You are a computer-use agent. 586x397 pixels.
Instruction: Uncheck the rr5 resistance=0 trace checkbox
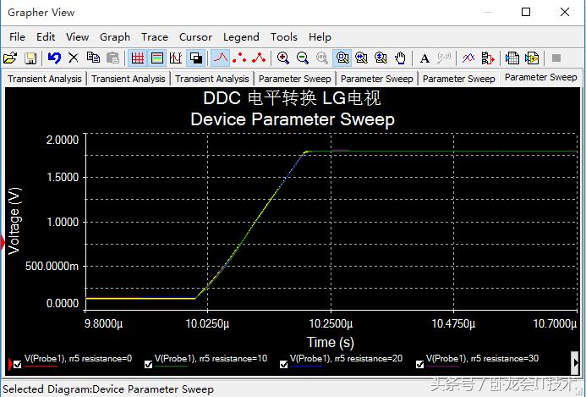(x=17, y=364)
